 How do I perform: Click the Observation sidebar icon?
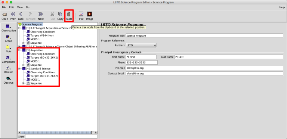coord(9,26)
